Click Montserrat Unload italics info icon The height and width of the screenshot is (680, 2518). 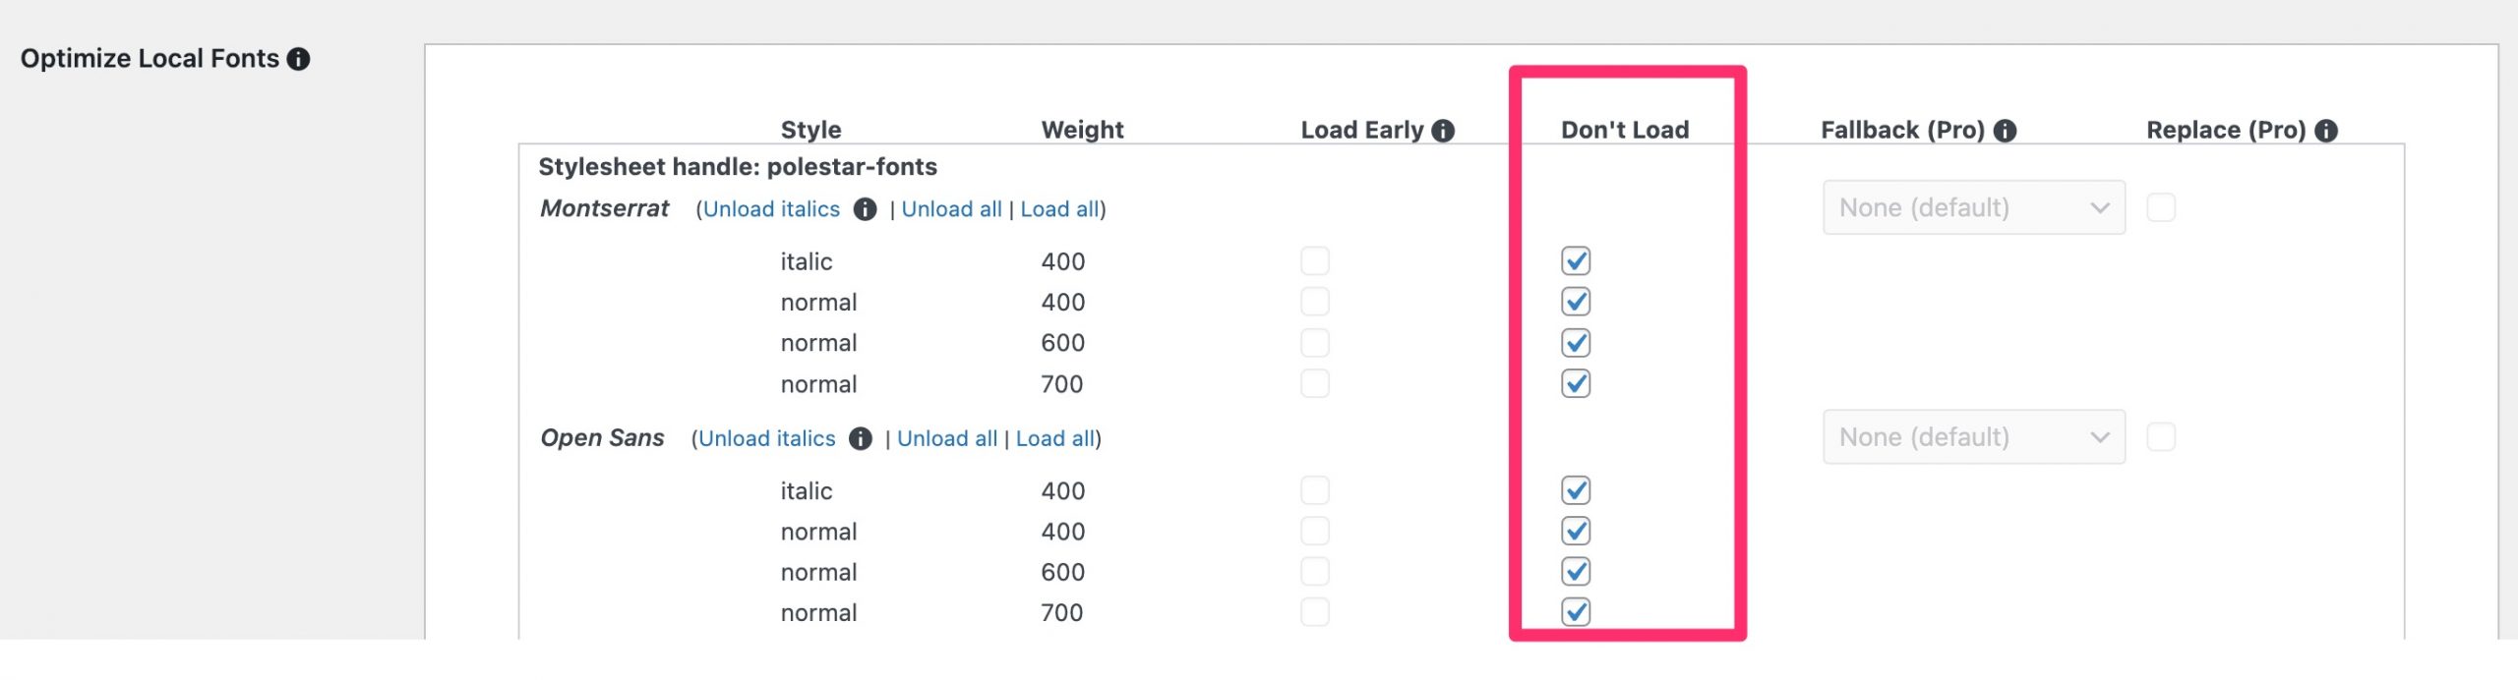tap(865, 209)
